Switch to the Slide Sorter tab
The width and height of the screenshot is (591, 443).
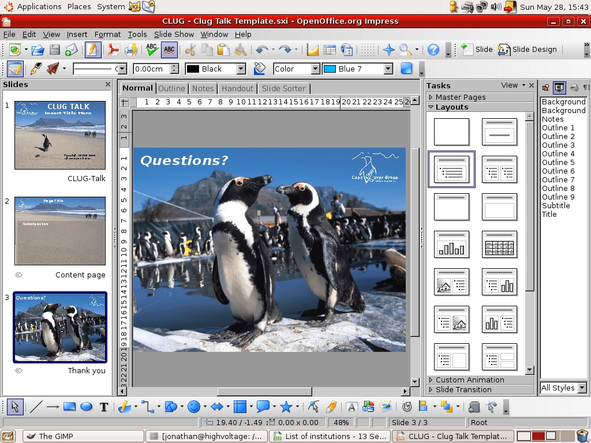coord(283,88)
